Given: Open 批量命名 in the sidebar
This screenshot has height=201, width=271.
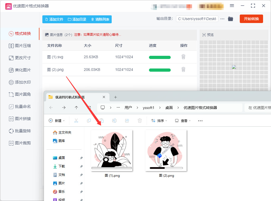Looking at the screenshot, I should (x=20, y=107).
